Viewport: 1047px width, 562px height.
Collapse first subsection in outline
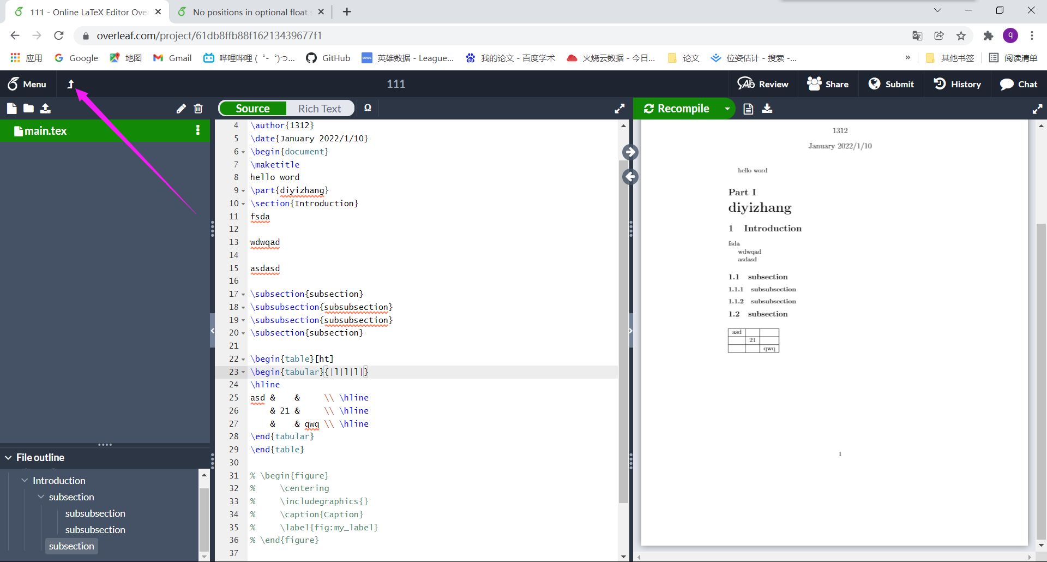41,497
